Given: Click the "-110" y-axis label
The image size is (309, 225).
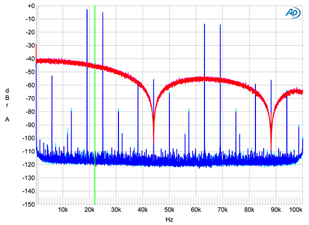Looking at the screenshot, I should [x=29, y=152].
